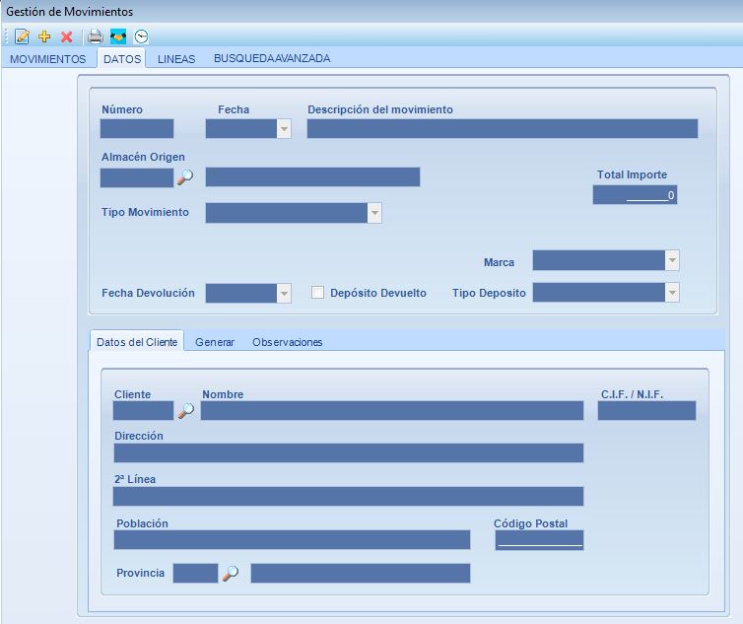
Task: Click the edit record pencil icon
Action: (22, 36)
